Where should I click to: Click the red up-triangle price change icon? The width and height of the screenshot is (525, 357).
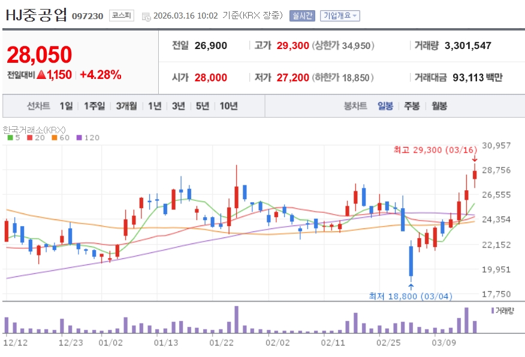[x=41, y=75]
